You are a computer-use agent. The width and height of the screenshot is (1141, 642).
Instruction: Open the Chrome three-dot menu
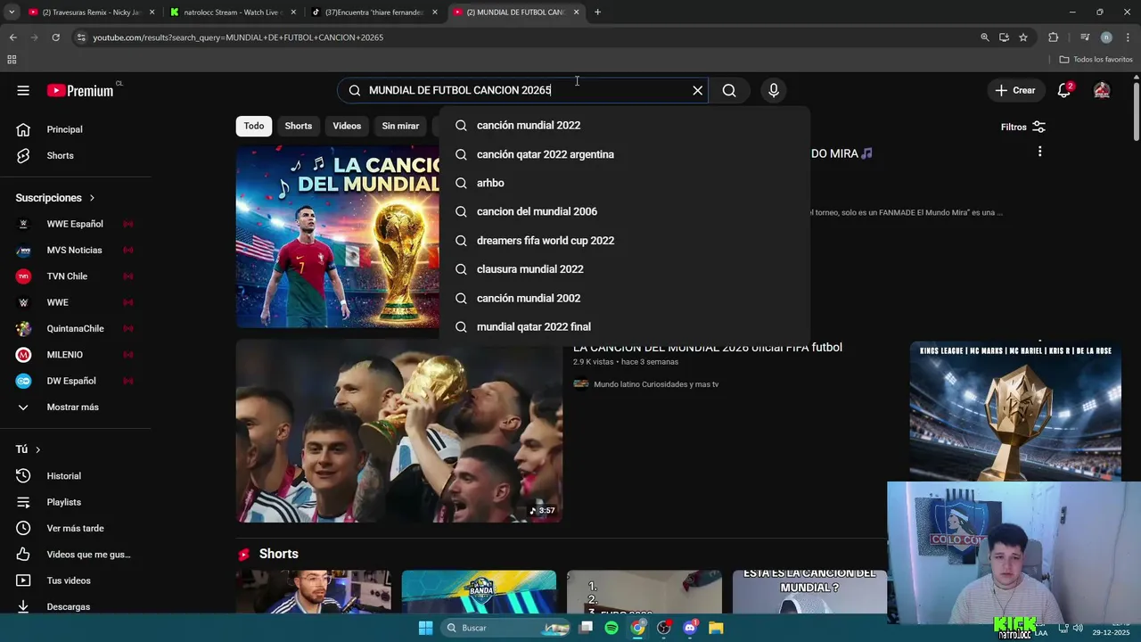pyautogui.click(x=1128, y=37)
